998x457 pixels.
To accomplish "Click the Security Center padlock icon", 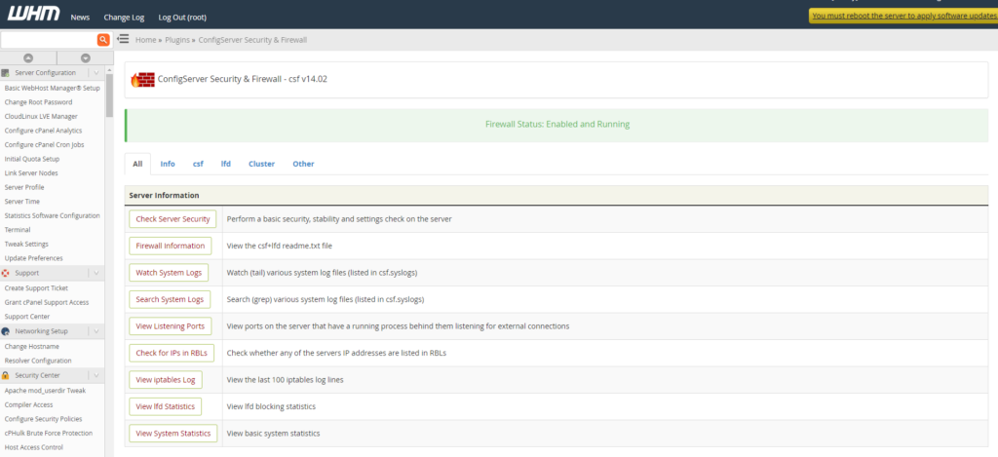I will pyautogui.click(x=6, y=375).
